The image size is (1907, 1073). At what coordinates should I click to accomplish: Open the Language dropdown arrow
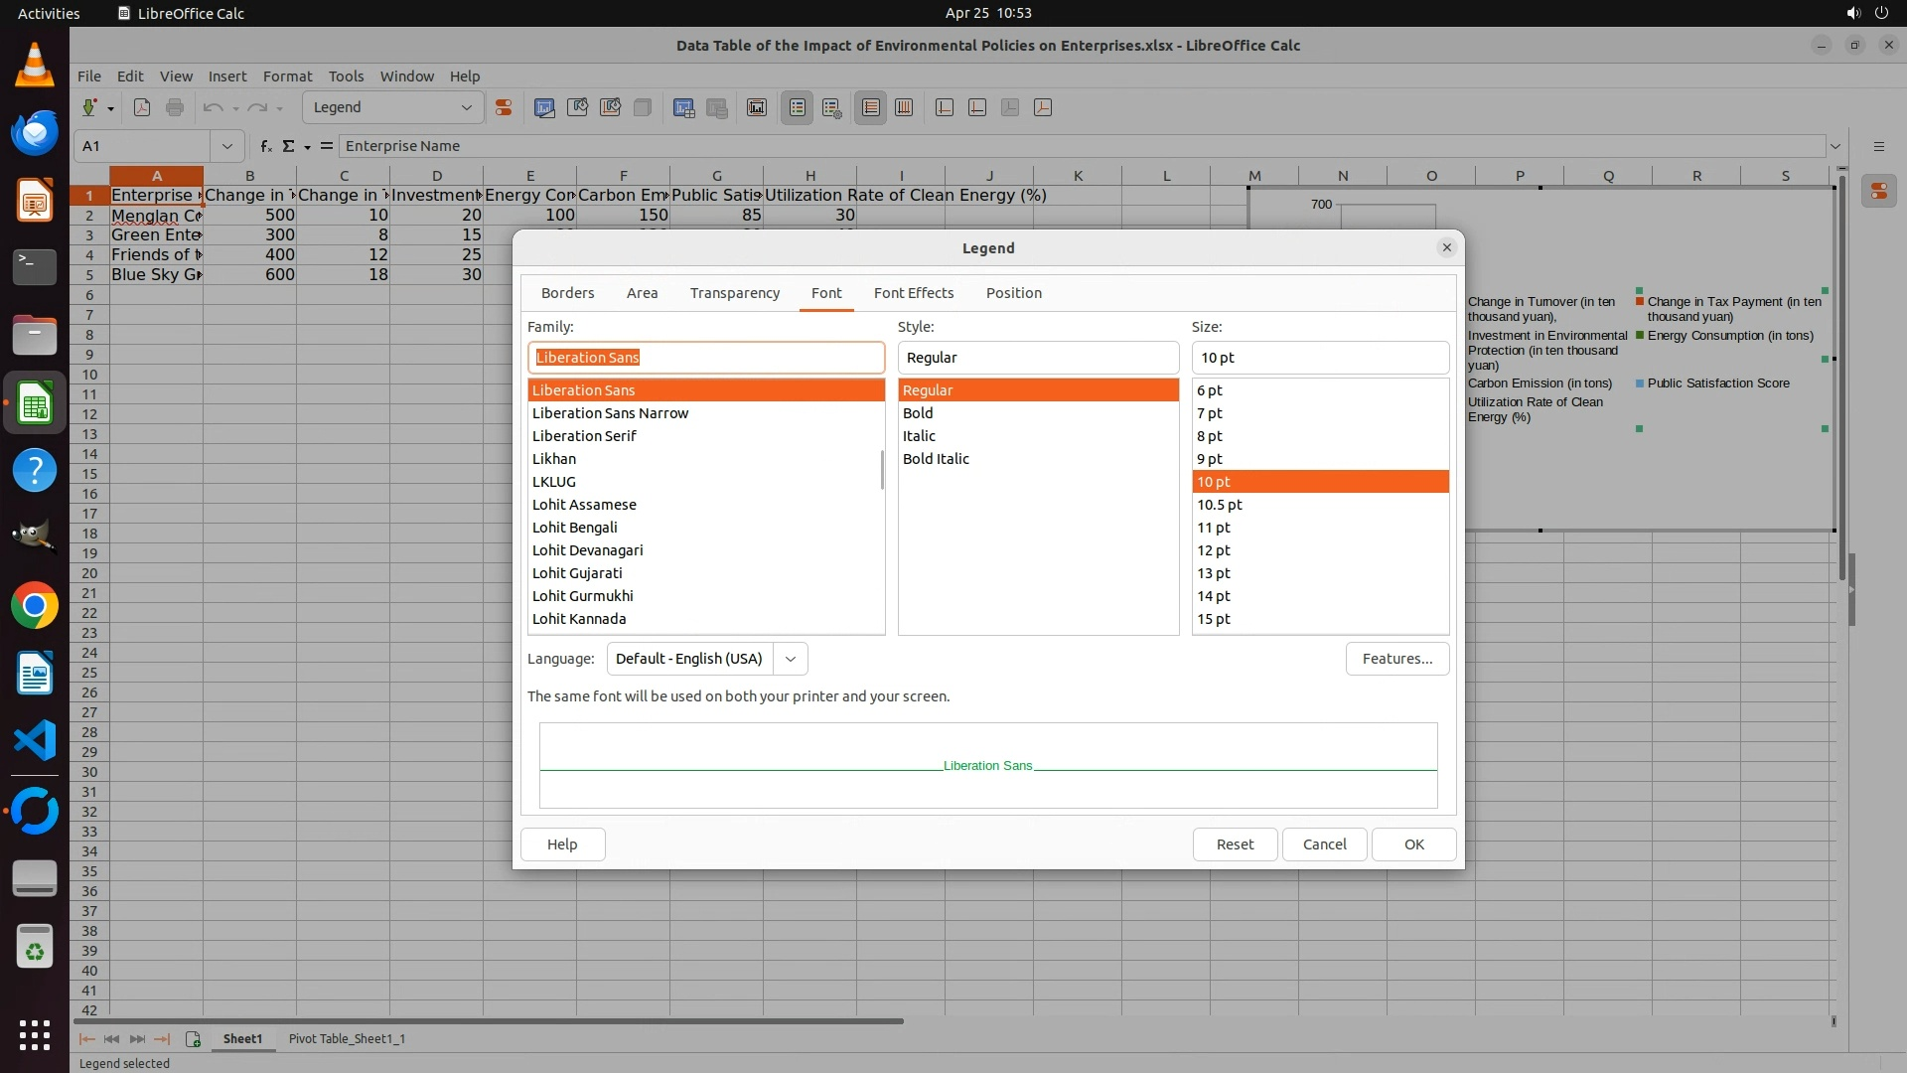791,659
